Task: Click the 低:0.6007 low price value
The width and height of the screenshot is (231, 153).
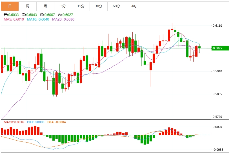Action: click(x=47, y=15)
